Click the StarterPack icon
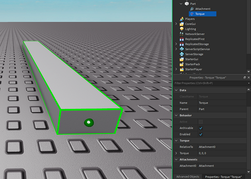The height and width of the screenshot is (179, 251). pos(182,64)
